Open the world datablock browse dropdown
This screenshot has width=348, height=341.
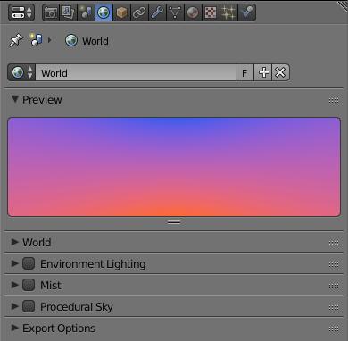click(21, 72)
